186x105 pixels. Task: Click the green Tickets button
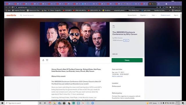coord(127,60)
